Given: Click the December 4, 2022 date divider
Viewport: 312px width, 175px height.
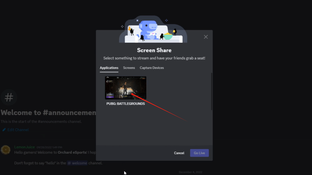Looking at the screenshot, I should pos(190,172).
